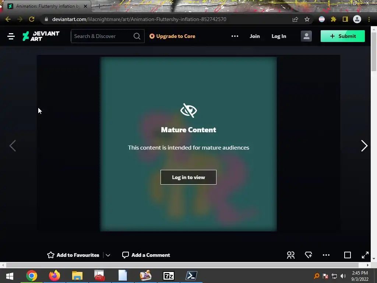Toggle the browser side panel icon
The height and width of the screenshot is (283, 377).
345,19
